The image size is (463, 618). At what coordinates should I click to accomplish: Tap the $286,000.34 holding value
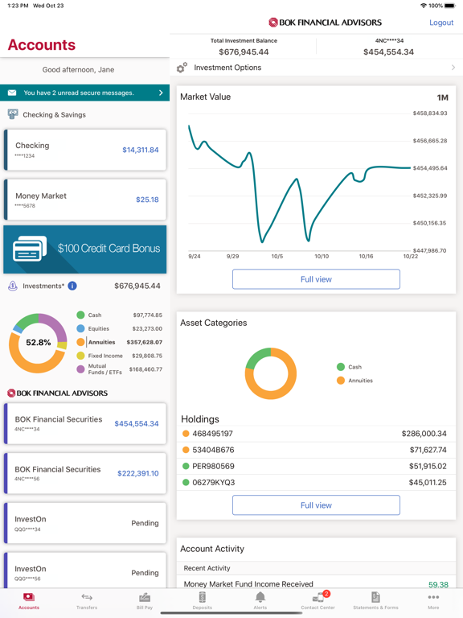(424, 434)
